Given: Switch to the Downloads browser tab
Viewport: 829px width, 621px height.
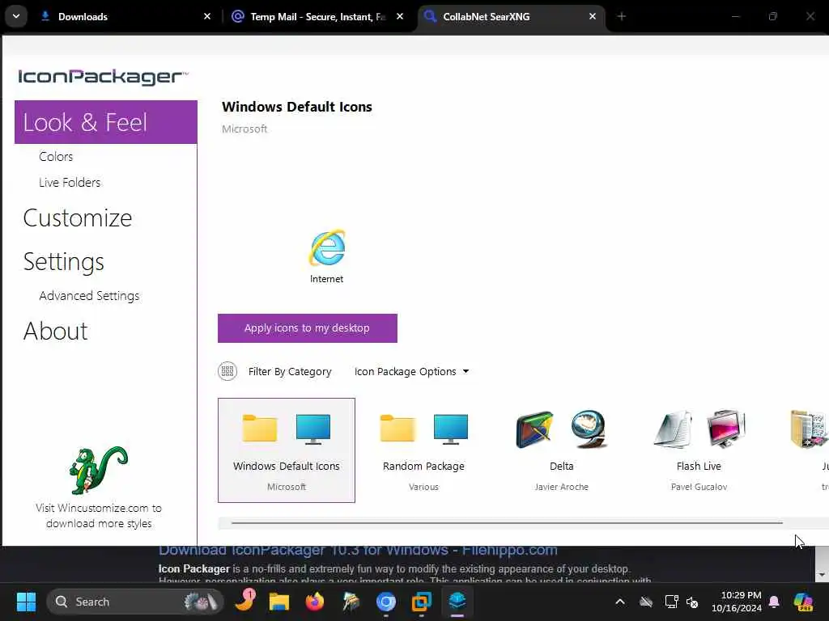Looking at the screenshot, I should pos(127,17).
